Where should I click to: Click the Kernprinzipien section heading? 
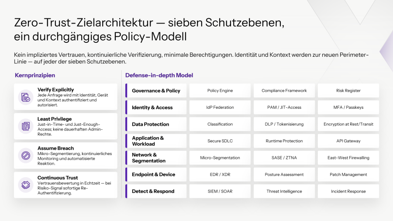tap(35, 75)
